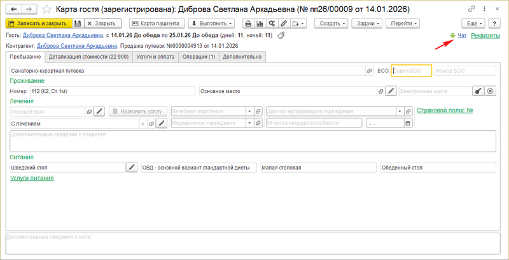509x260 pixels.
Task: Click the ОВД - основной вариант стандартной диеты field
Action: click(x=199, y=168)
